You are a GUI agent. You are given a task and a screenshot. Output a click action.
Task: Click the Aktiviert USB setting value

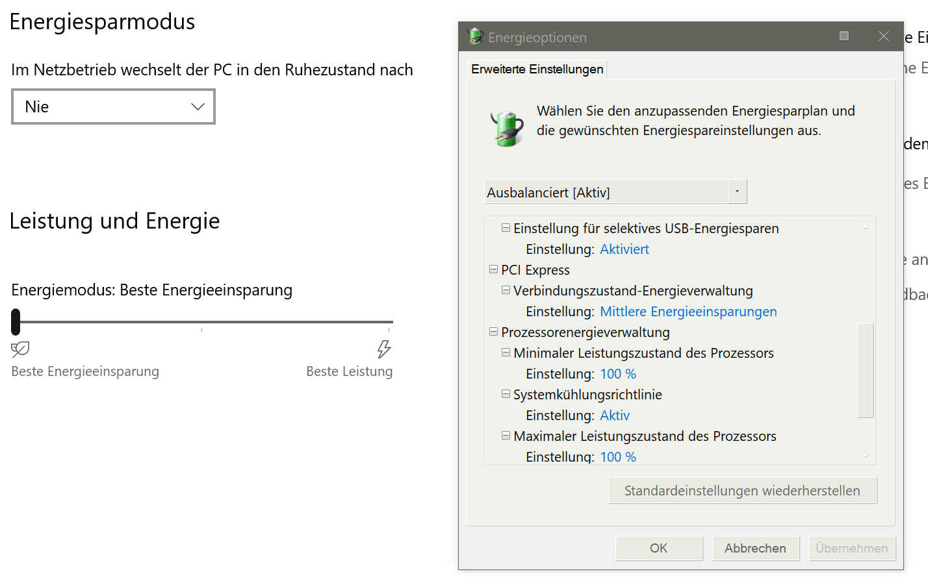click(x=625, y=249)
